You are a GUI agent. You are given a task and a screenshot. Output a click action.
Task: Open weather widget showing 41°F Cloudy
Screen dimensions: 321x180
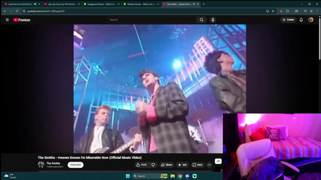coord(10,176)
